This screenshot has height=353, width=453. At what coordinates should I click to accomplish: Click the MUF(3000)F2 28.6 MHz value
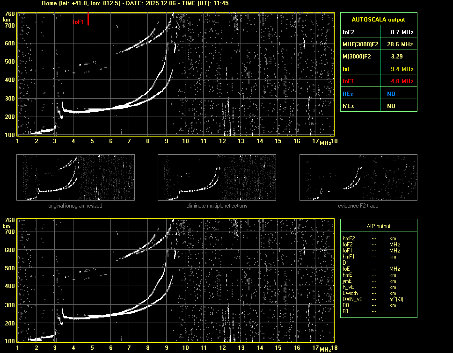point(397,44)
